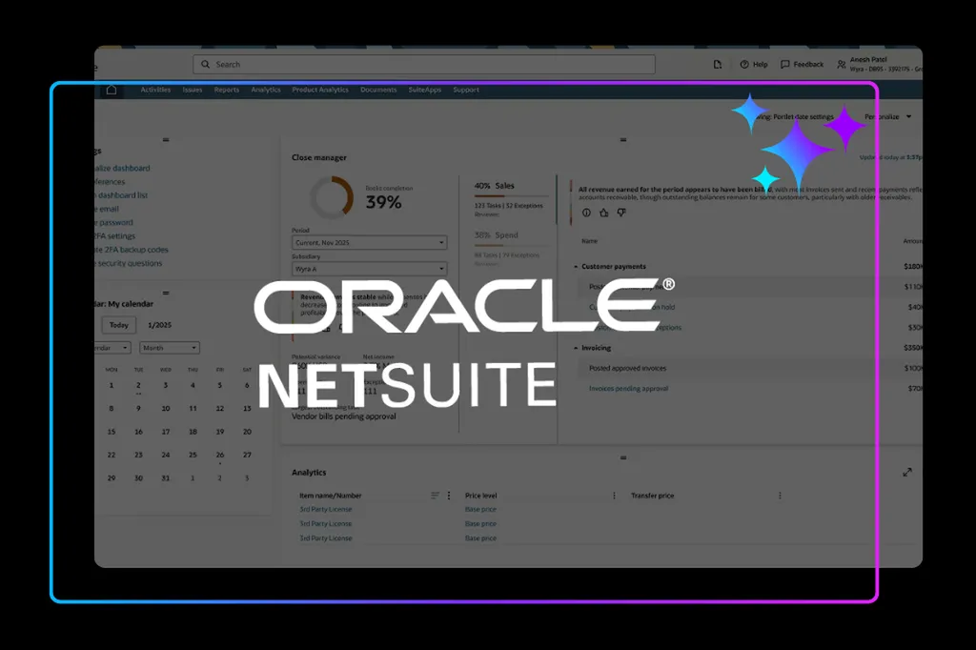976x650 pixels.
Task: Click the Vendor bills pending approval text
Action: tap(343, 416)
